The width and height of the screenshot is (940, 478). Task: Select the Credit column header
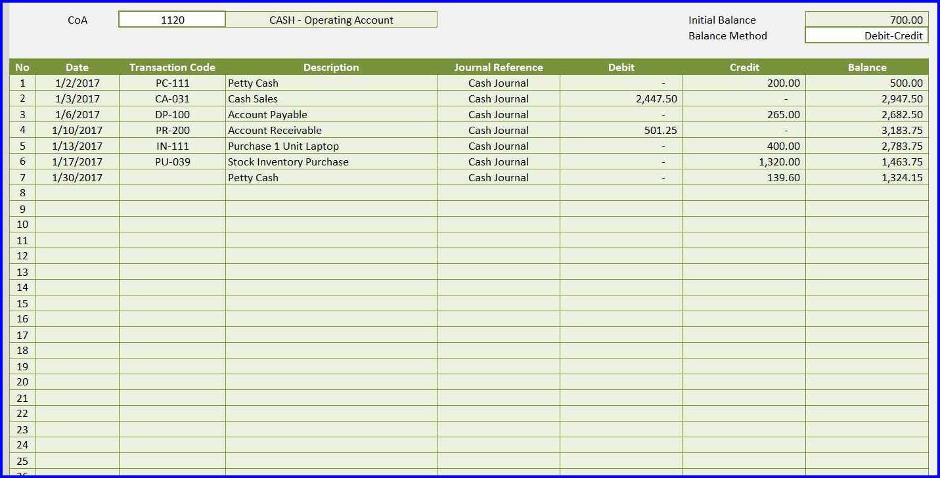(x=744, y=67)
